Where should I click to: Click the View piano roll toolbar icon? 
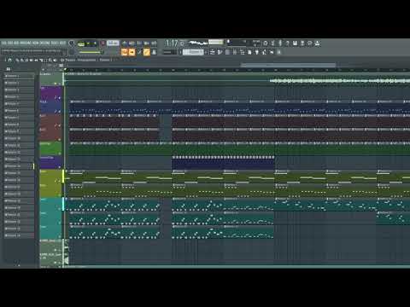[220, 52]
